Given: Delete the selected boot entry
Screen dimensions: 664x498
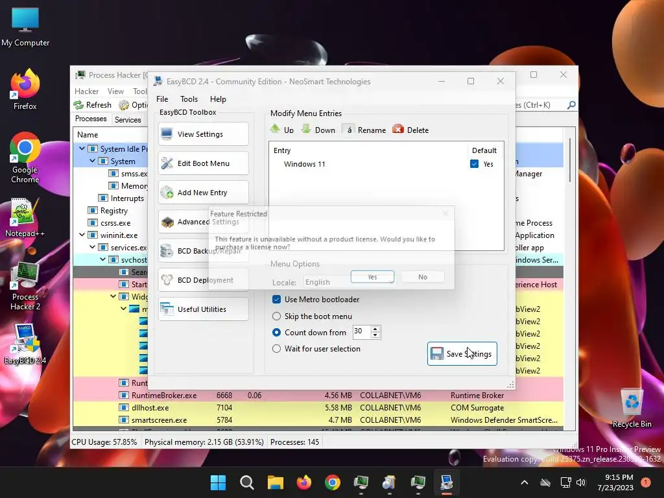Looking at the screenshot, I should pos(410,130).
